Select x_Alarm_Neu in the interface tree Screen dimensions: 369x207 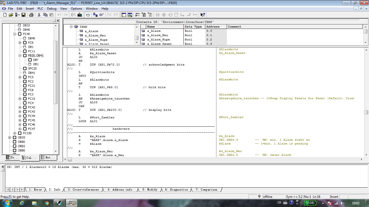tap(95, 35)
